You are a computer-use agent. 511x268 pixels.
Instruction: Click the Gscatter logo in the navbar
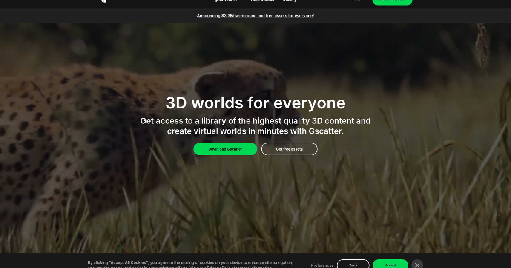tap(104, 1)
